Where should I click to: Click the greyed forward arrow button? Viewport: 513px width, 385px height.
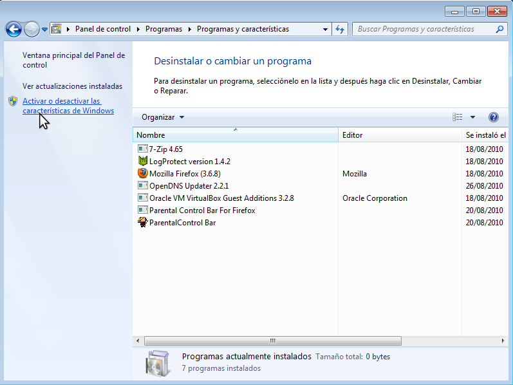click(x=32, y=30)
